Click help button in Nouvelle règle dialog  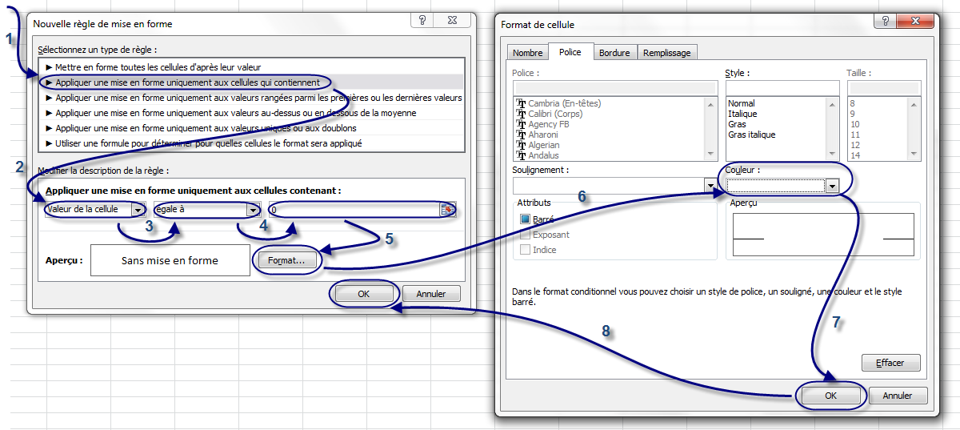click(422, 21)
